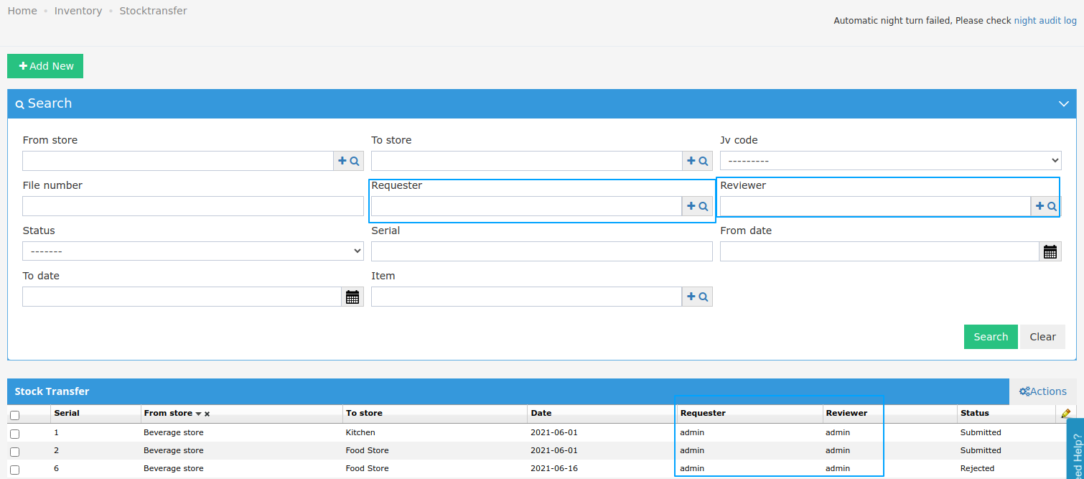Open the night audit log link

(x=1045, y=21)
